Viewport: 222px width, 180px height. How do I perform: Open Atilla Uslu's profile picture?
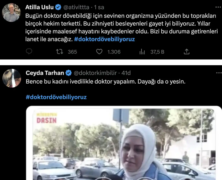tap(11, 13)
